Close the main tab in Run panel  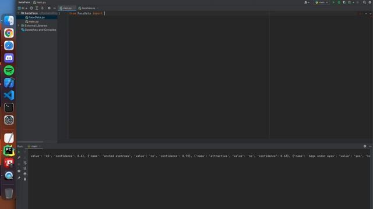pyautogui.click(x=40, y=146)
